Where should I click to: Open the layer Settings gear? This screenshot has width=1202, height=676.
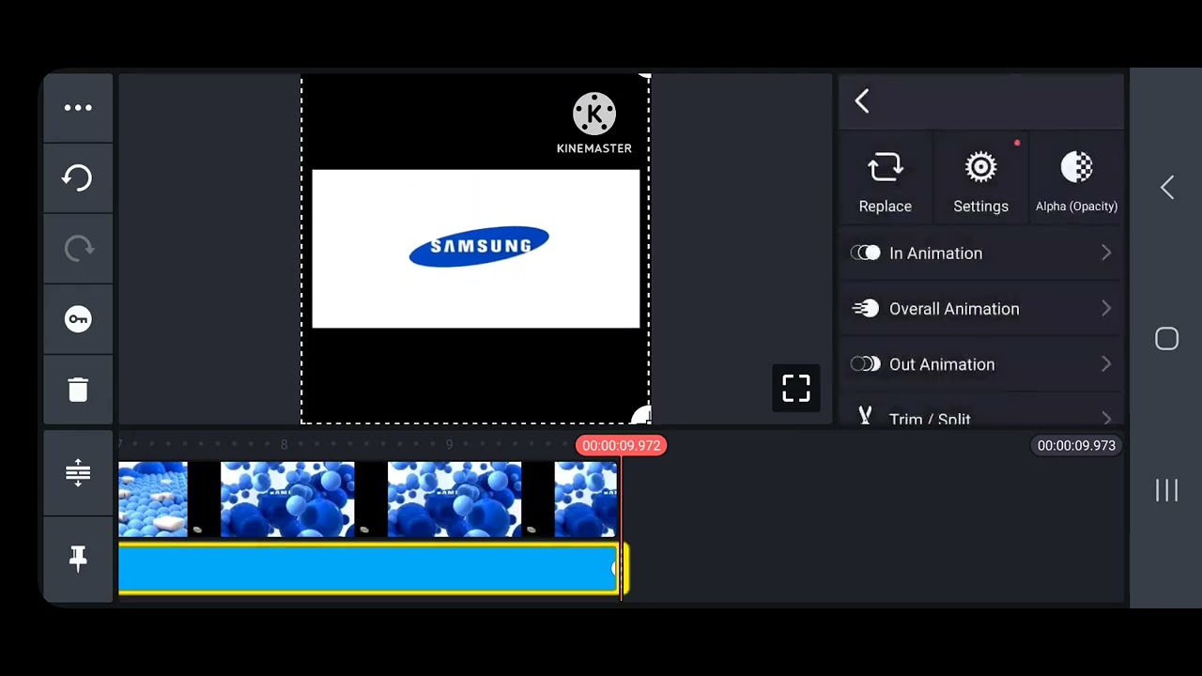(980, 180)
